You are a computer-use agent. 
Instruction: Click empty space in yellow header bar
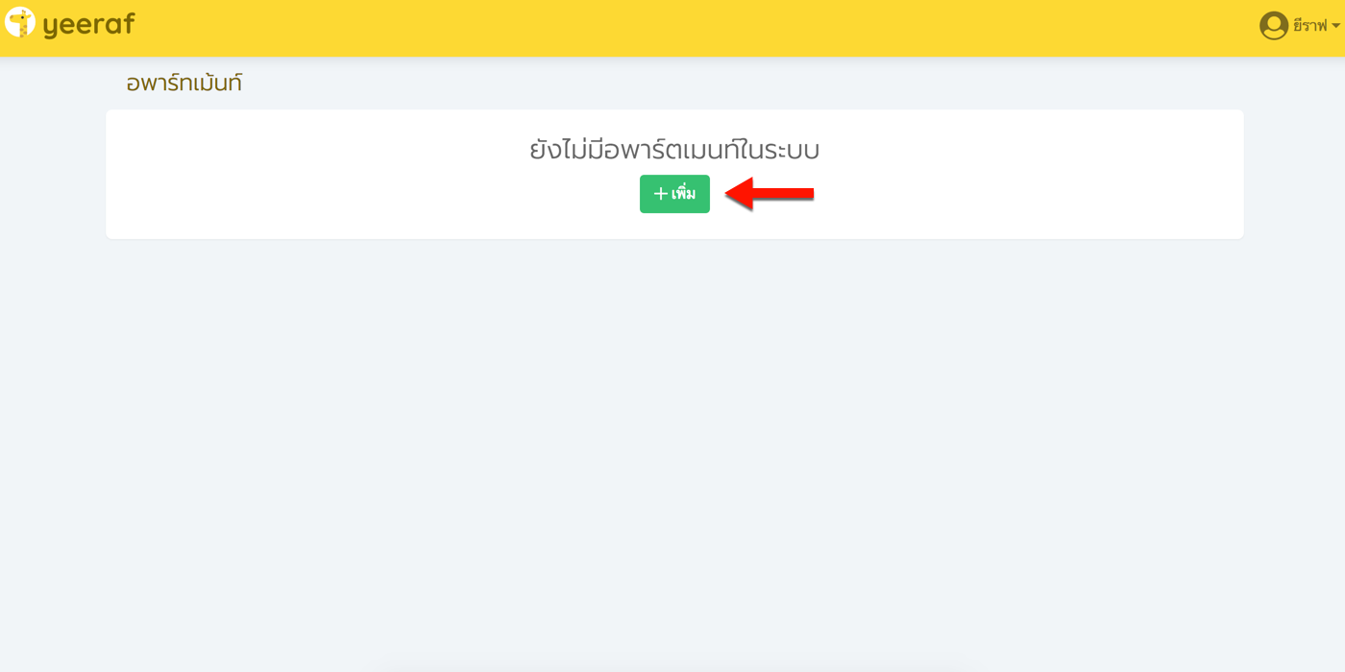[x=672, y=28]
